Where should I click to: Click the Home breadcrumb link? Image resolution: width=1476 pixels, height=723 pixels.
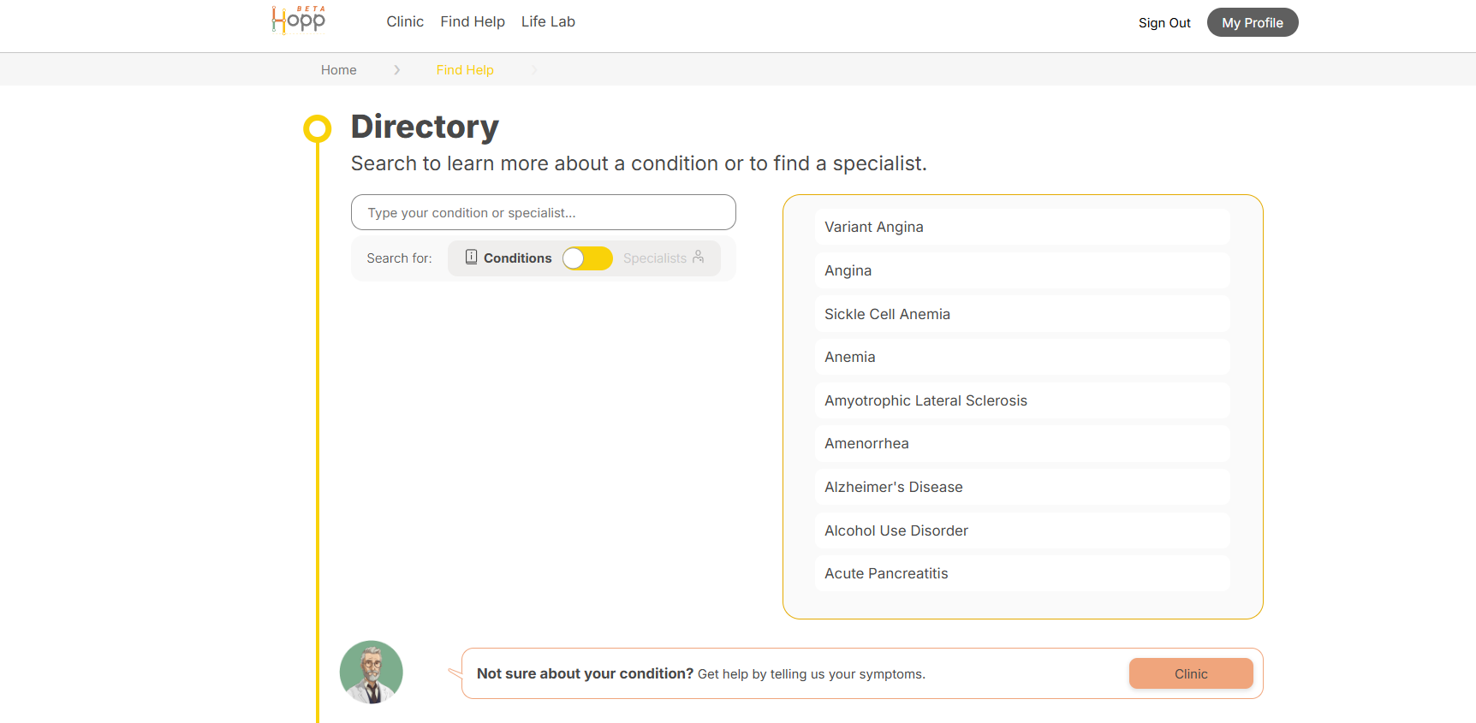click(339, 70)
